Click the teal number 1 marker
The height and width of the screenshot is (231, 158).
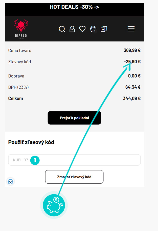tap(35, 160)
